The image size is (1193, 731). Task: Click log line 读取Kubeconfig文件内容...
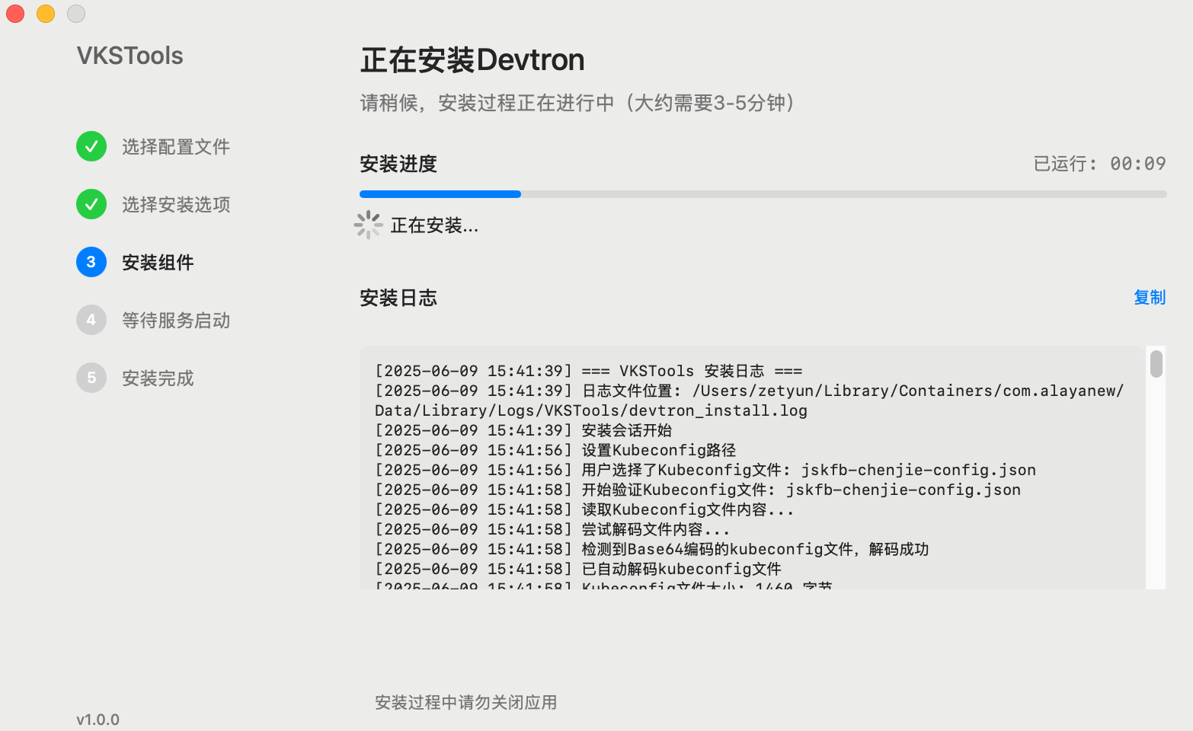[x=584, y=509]
